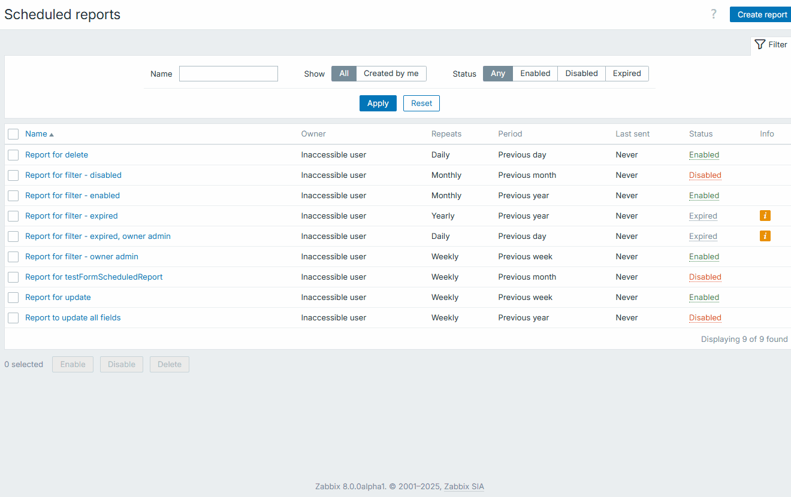Focus the Name filter text field

[x=228, y=74]
